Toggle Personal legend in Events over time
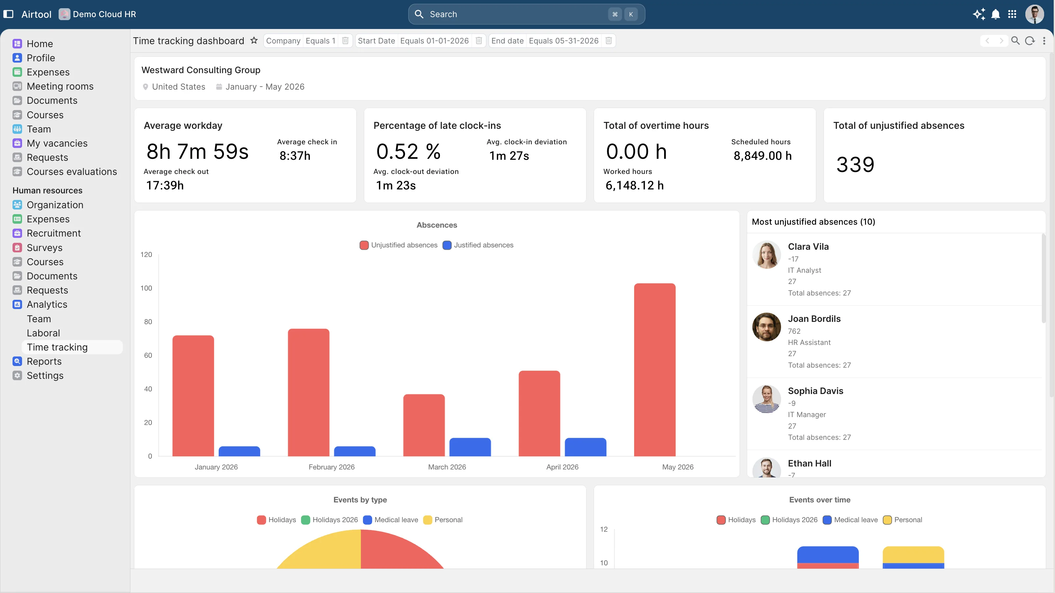This screenshot has width=1055, height=593. (x=902, y=520)
